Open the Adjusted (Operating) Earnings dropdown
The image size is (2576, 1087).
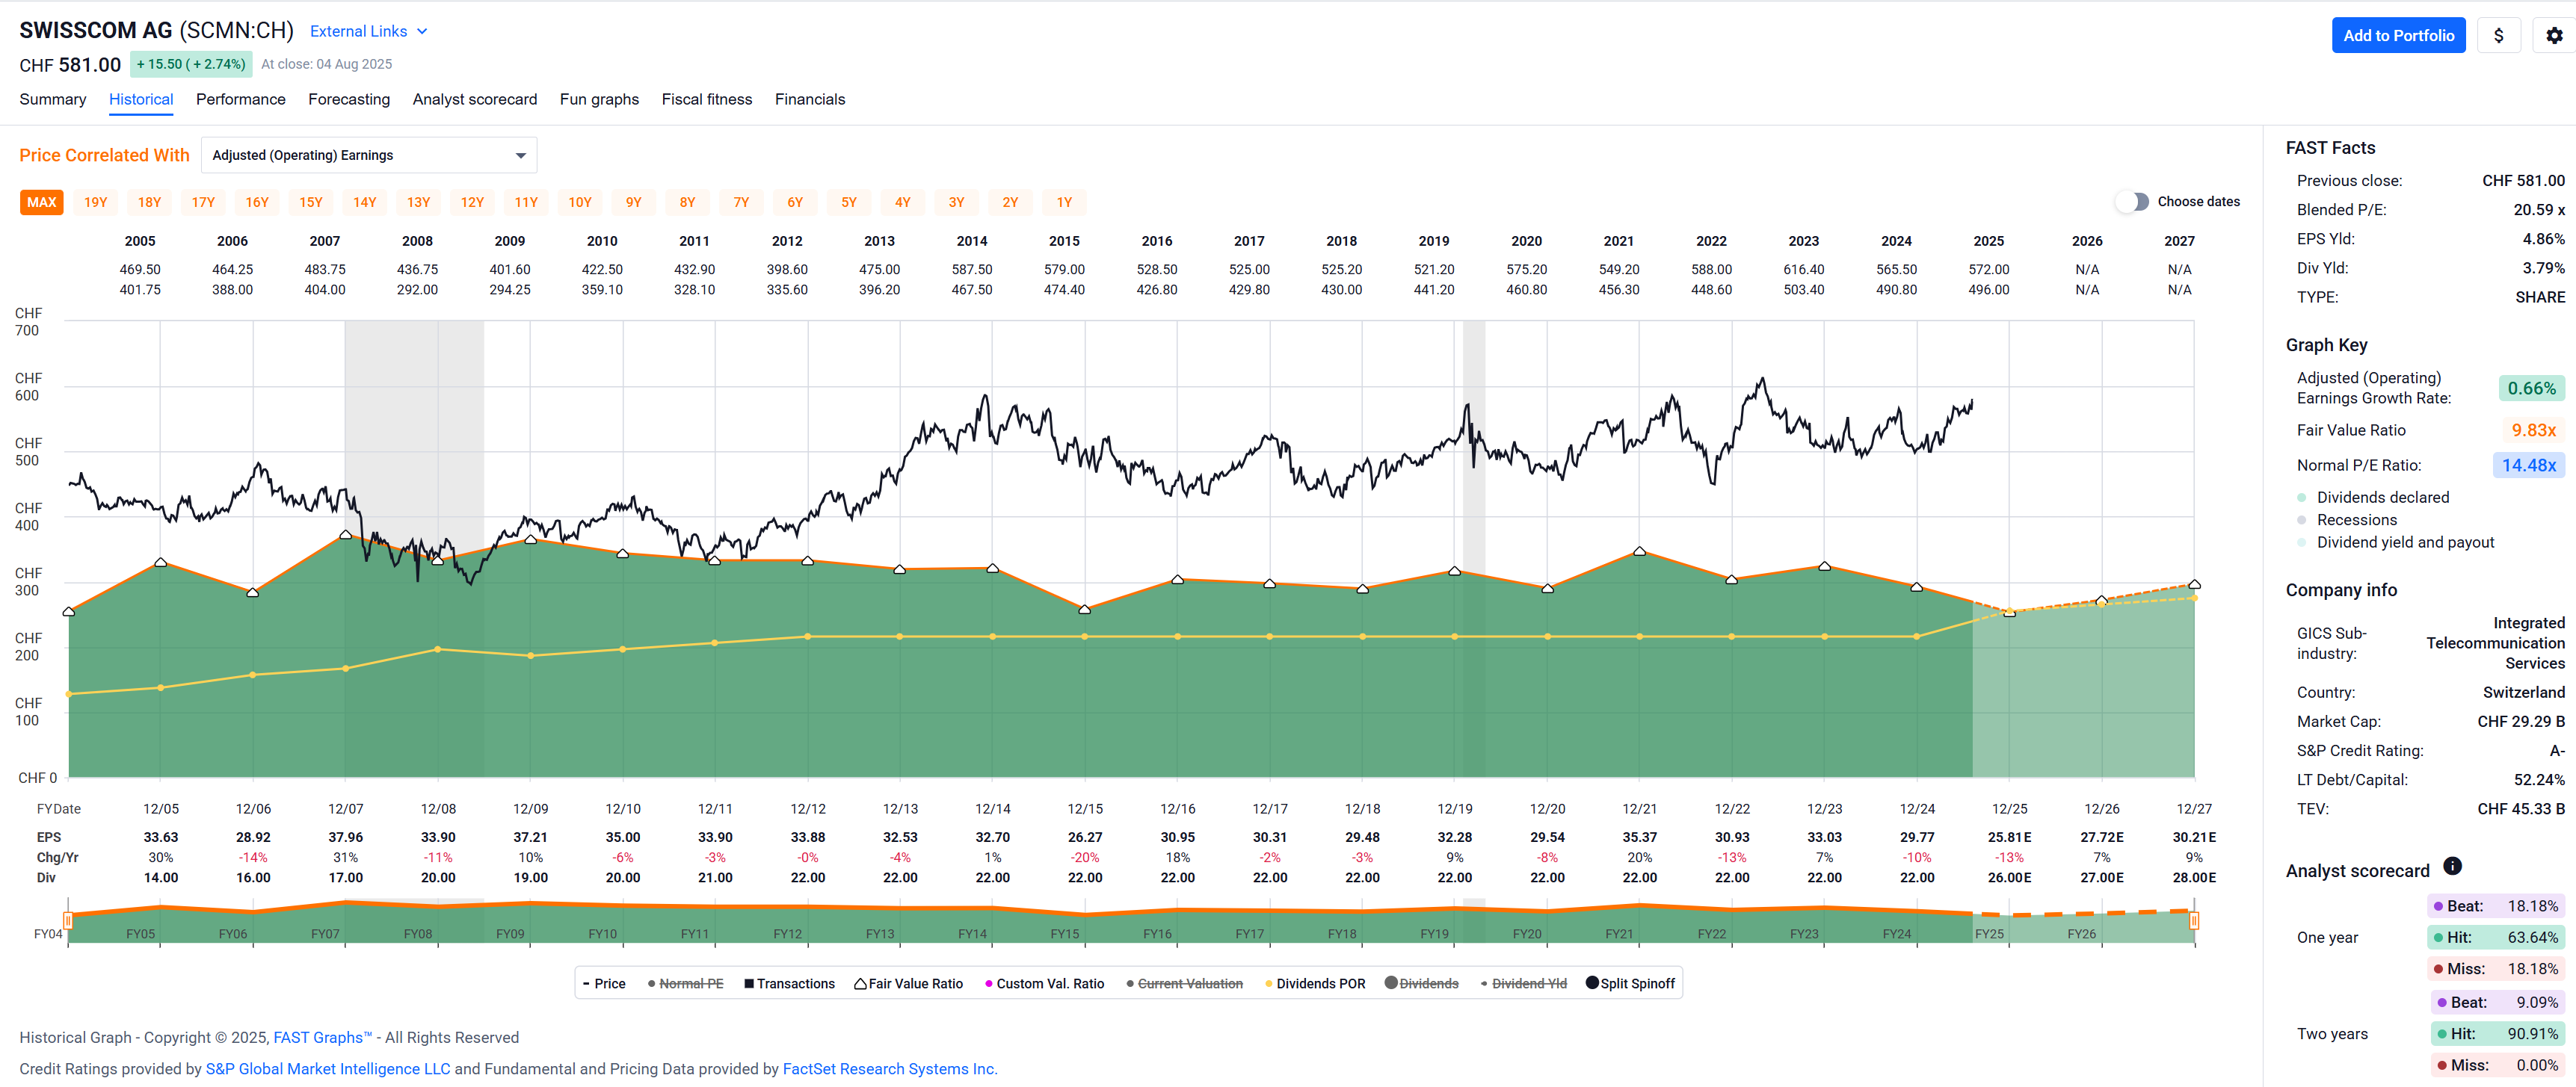369,155
